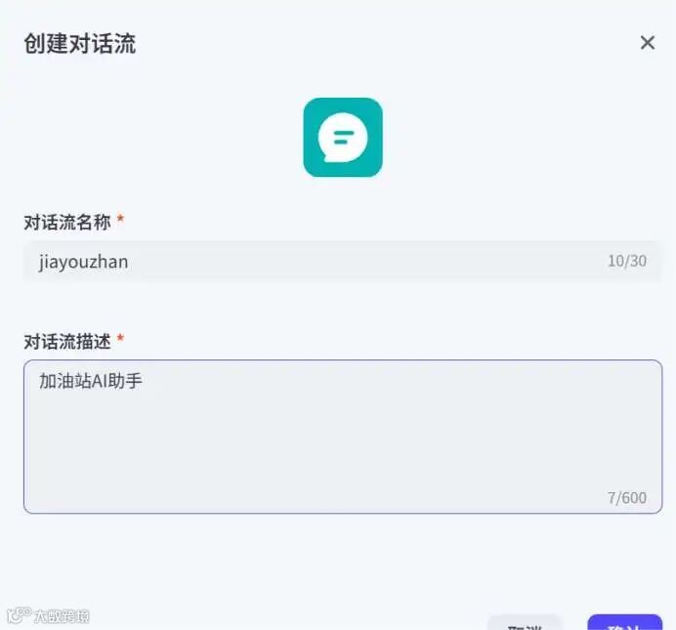Click the 7/600 character counter
676x630 pixels.
point(627,498)
